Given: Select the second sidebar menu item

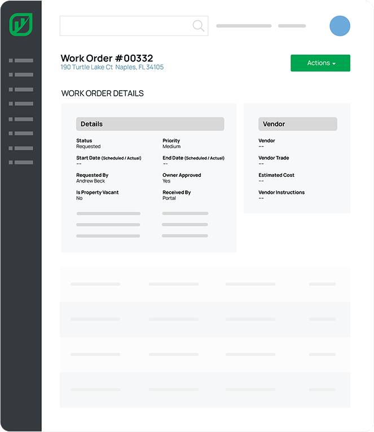Looking at the screenshot, I should coord(21,74).
